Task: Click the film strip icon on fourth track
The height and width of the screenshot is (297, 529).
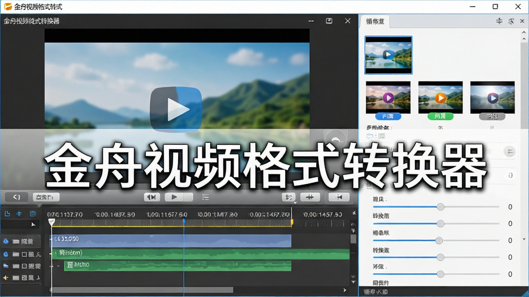Action: [16, 278]
